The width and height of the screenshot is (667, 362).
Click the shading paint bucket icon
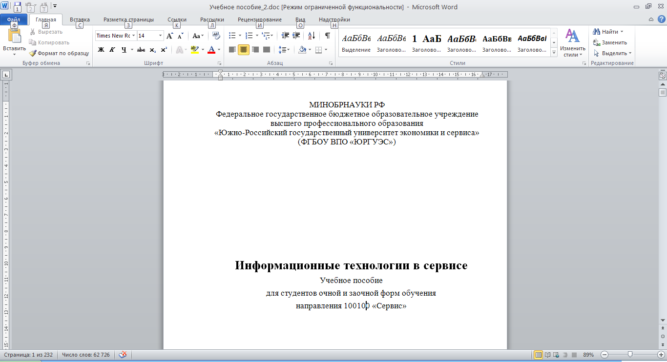302,50
